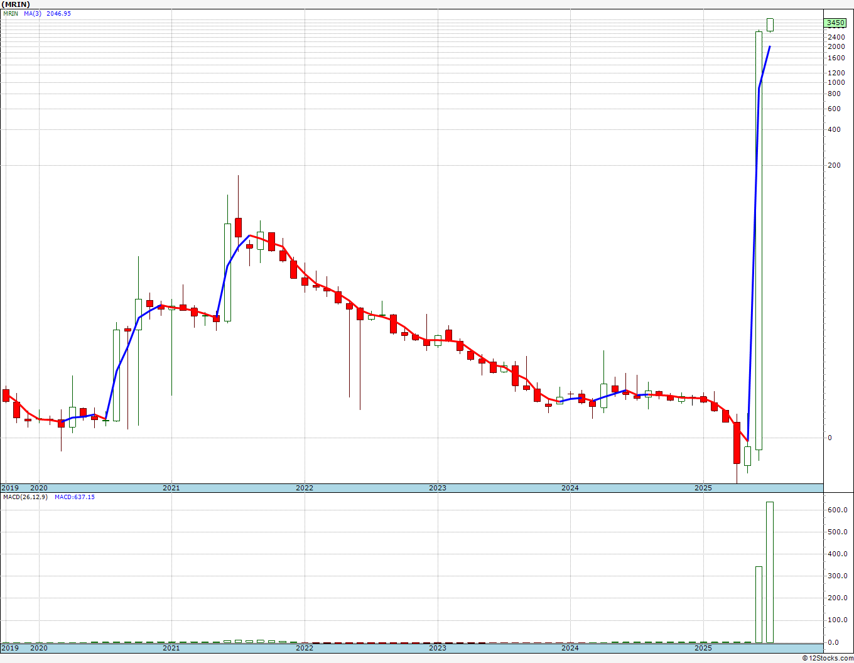Select 2023 on the price chart time axis
This screenshot has height=663, width=854.
pyautogui.click(x=437, y=488)
